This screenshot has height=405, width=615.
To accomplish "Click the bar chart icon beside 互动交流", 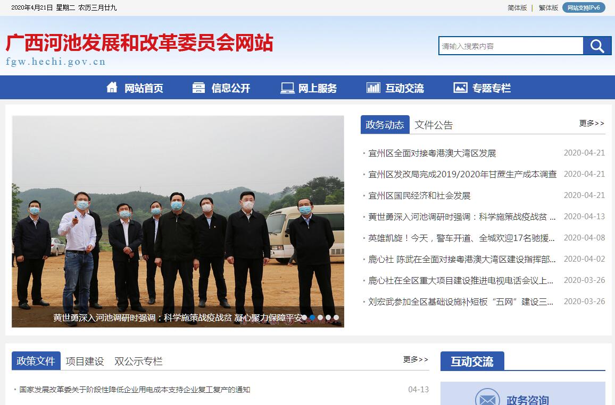I will 373,88.
